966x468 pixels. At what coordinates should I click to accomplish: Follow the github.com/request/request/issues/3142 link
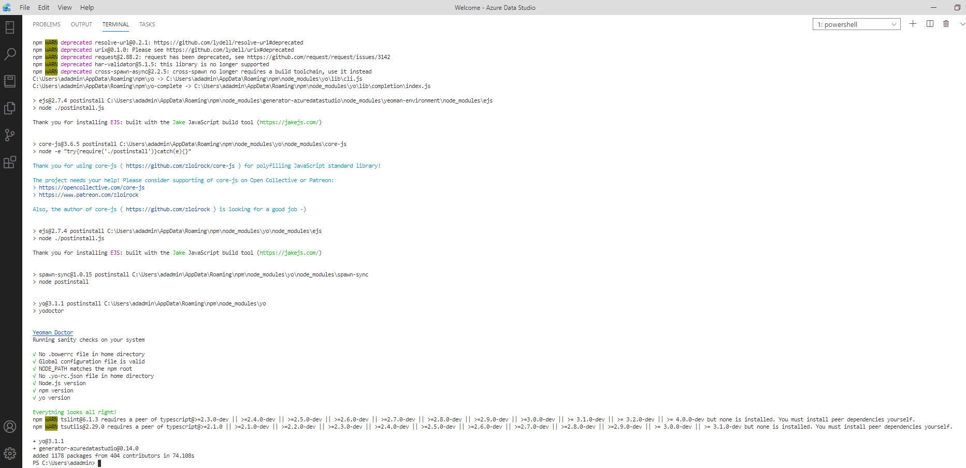point(319,57)
